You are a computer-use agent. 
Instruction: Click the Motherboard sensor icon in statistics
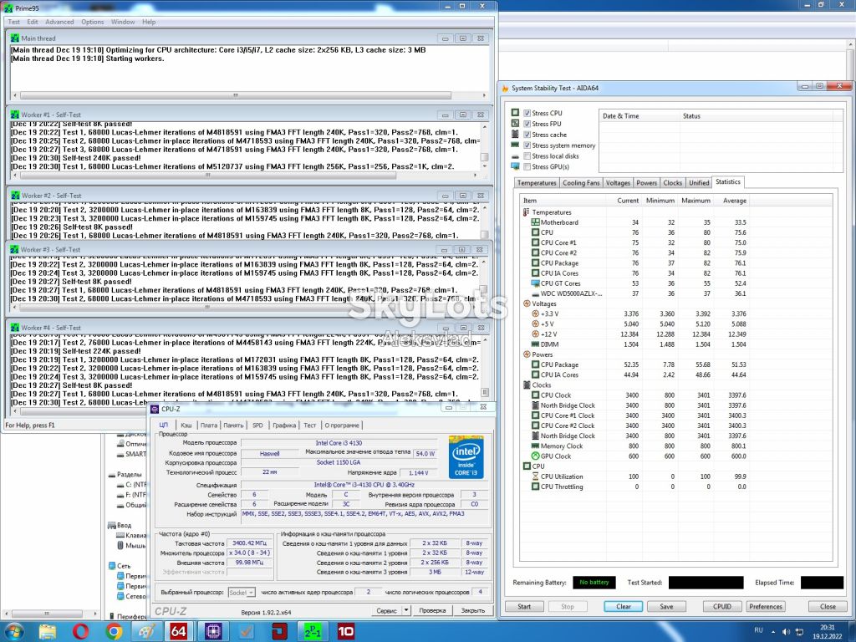[x=536, y=222]
